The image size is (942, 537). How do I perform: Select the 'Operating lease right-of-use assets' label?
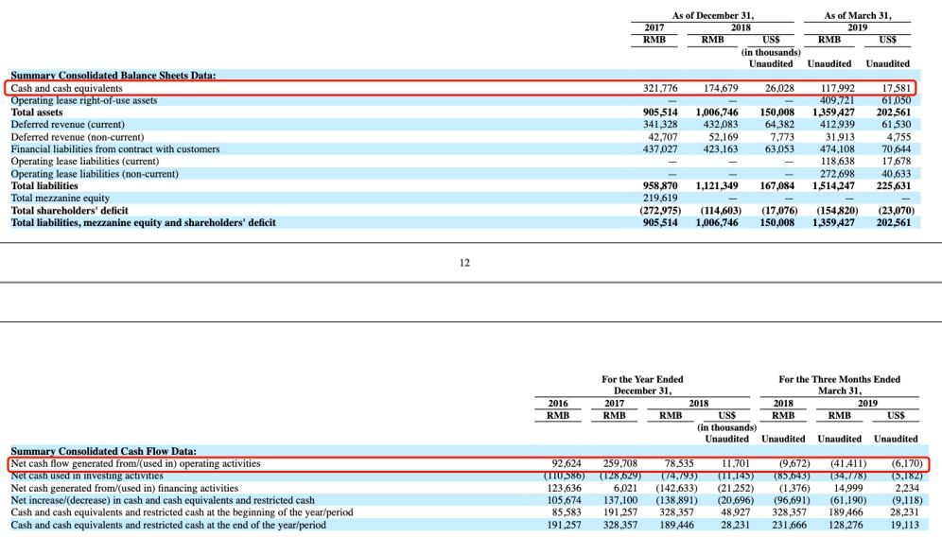coord(84,100)
